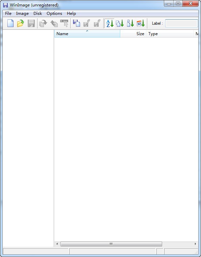201x257 pixels.
Task: Focus the Label input field
Action: (181, 23)
